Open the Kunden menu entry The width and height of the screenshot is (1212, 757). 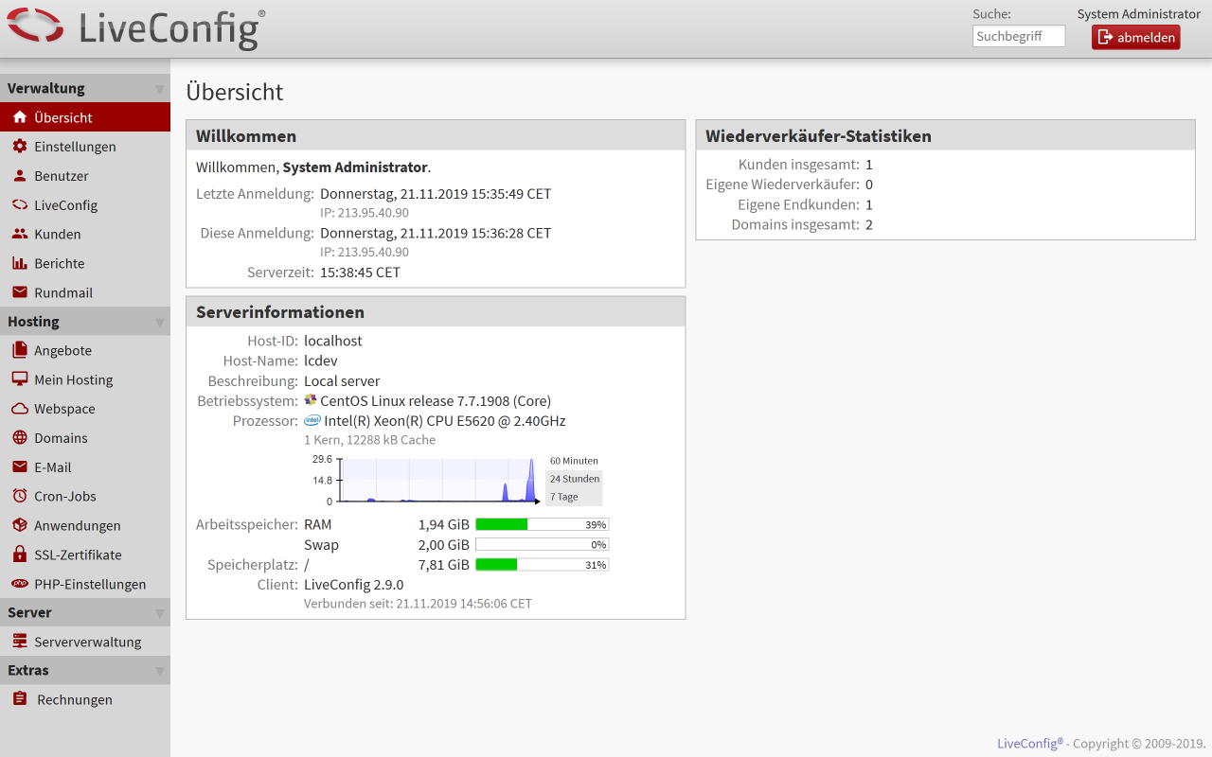pos(85,234)
